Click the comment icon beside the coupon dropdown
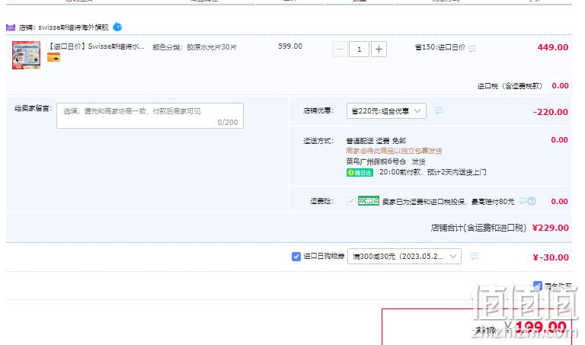Screen dimensions: 585x345 (475, 256)
